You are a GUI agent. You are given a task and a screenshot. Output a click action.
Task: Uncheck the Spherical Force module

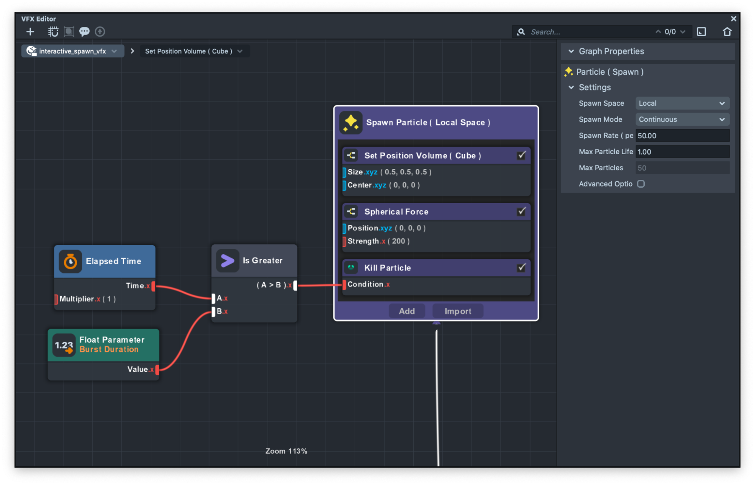[x=521, y=212]
